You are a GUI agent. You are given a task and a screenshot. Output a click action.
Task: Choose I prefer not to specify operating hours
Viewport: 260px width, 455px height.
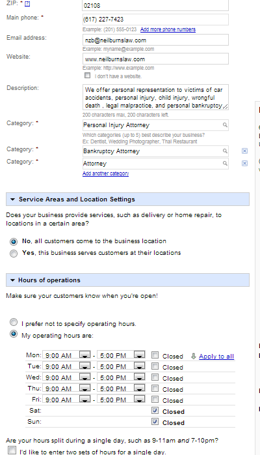pyautogui.click(x=14, y=322)
